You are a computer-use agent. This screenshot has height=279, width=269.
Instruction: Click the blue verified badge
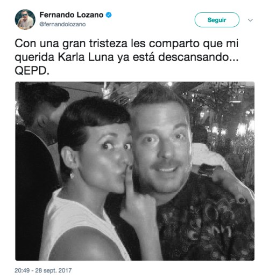coord(109,15)
